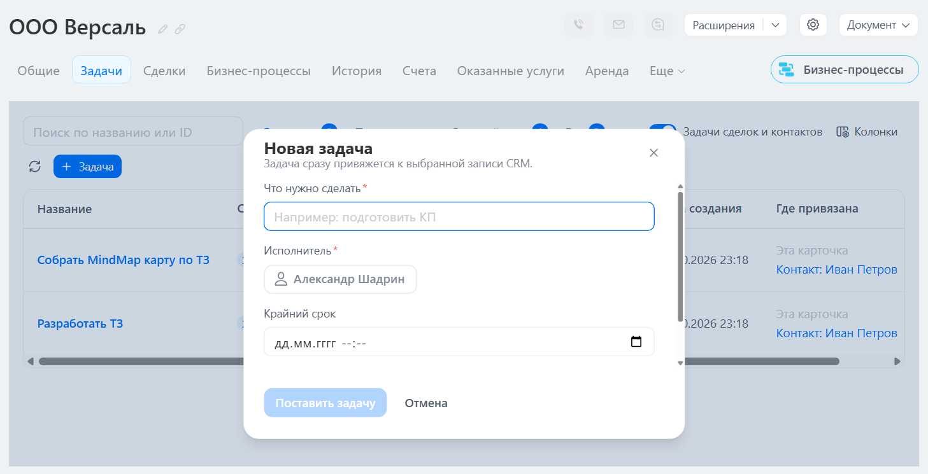Click the Поставить задачу button
928x474 pixels.
tap(325, 403)
